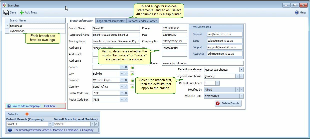Click the General email address field
The image size is (310, 139).
tap(225, 34)
